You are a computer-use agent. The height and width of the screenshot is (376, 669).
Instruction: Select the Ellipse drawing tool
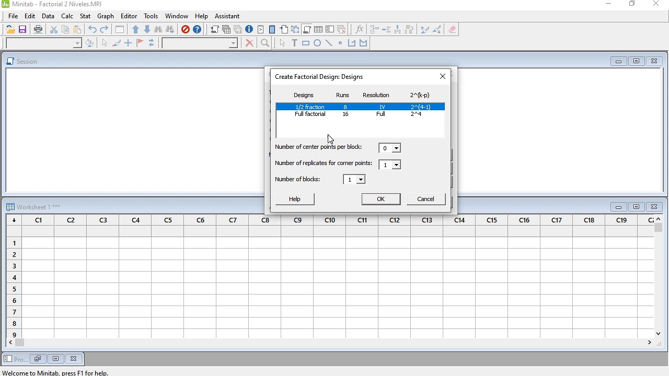(x=317, y=43)
